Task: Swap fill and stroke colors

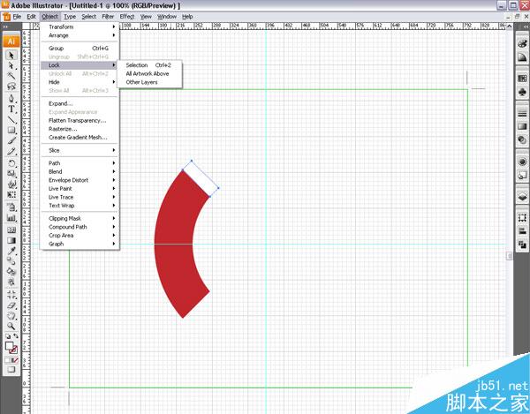Action: click(16, 336)
